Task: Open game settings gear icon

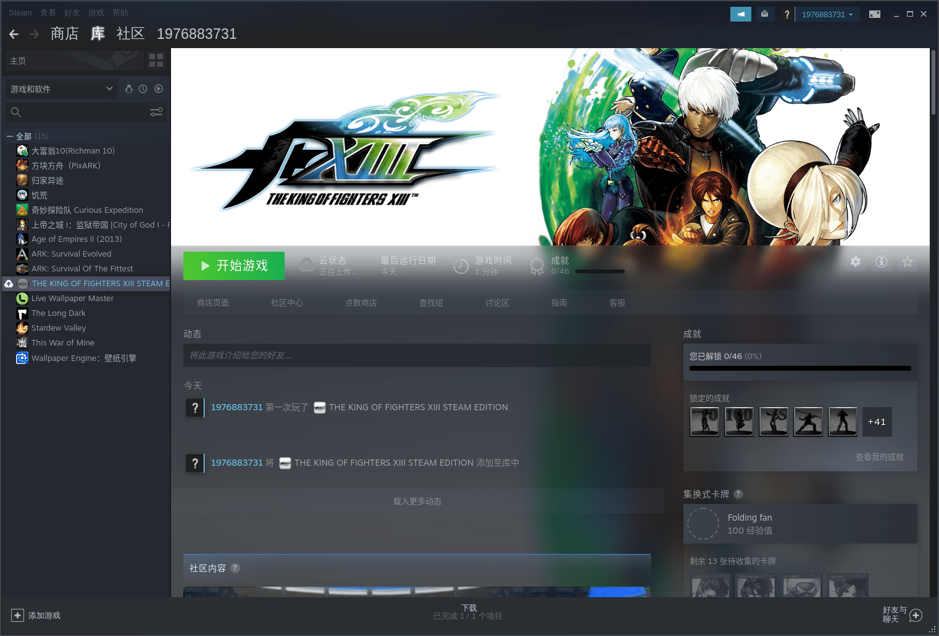Action: (x=856, y=262)
